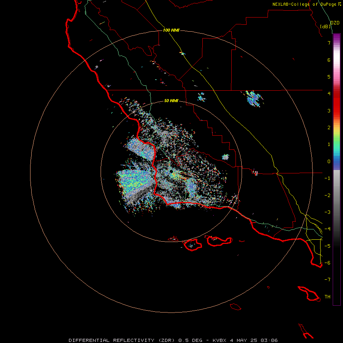Click the -5 value on color scale
Viewport: 343px width, 343px height.
pyautogui.click(x=327, y=246)
